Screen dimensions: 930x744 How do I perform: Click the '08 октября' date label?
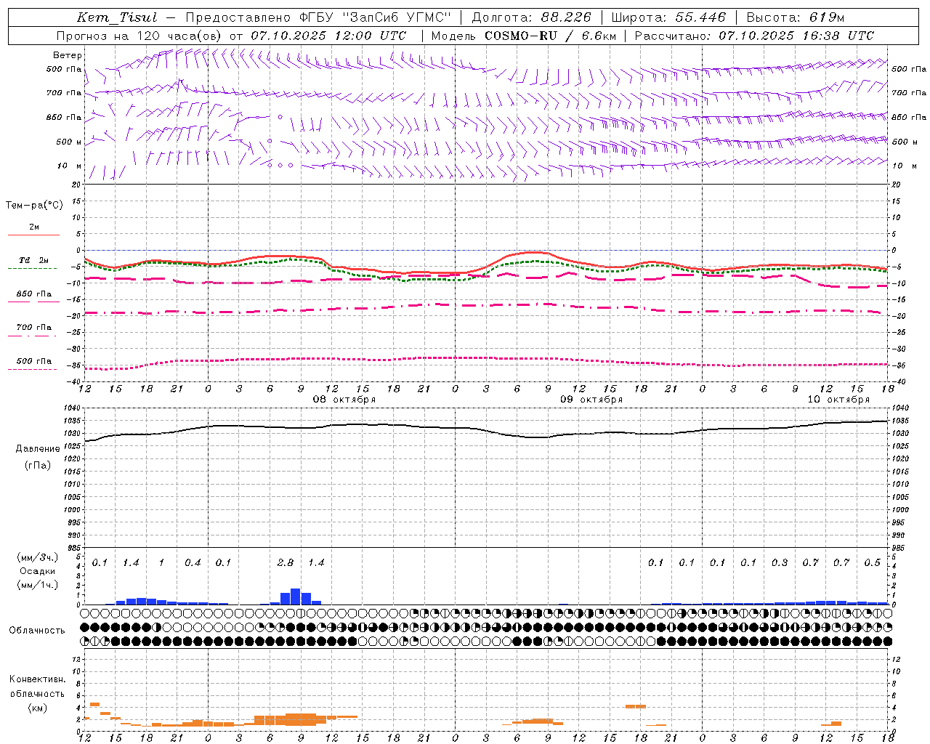344,400
